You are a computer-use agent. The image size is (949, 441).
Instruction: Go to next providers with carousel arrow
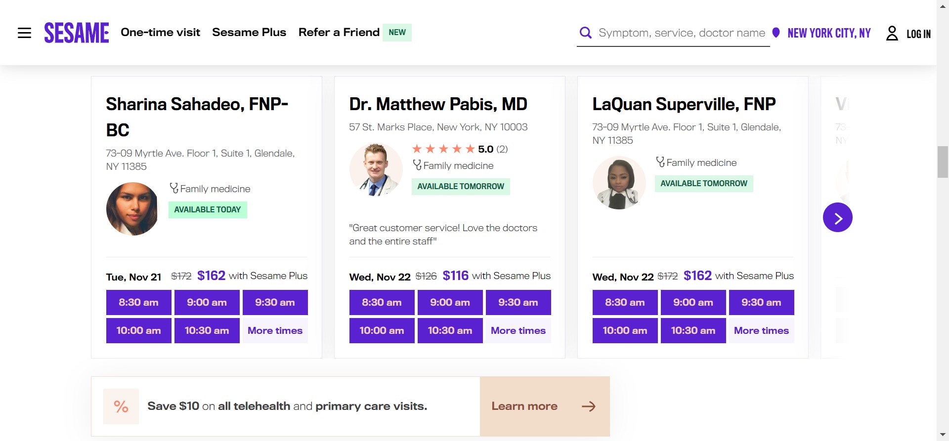pyautogui.click(x=837, y=217)
